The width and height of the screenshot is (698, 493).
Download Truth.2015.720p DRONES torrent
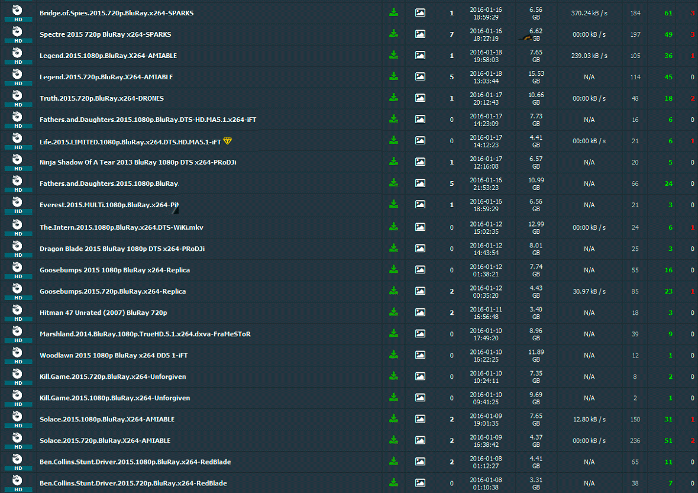tap(393, 98)
